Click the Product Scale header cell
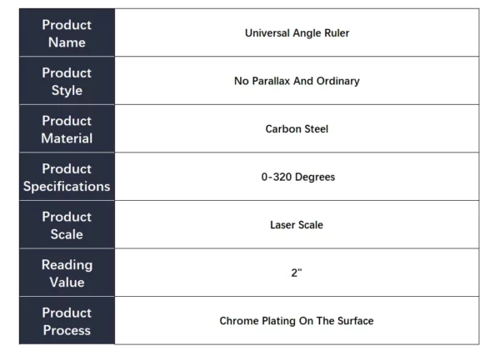 (67, 225)
